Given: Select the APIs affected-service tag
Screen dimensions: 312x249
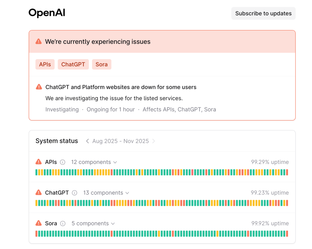Looking at the screenshot, I should tap(45, 64).
